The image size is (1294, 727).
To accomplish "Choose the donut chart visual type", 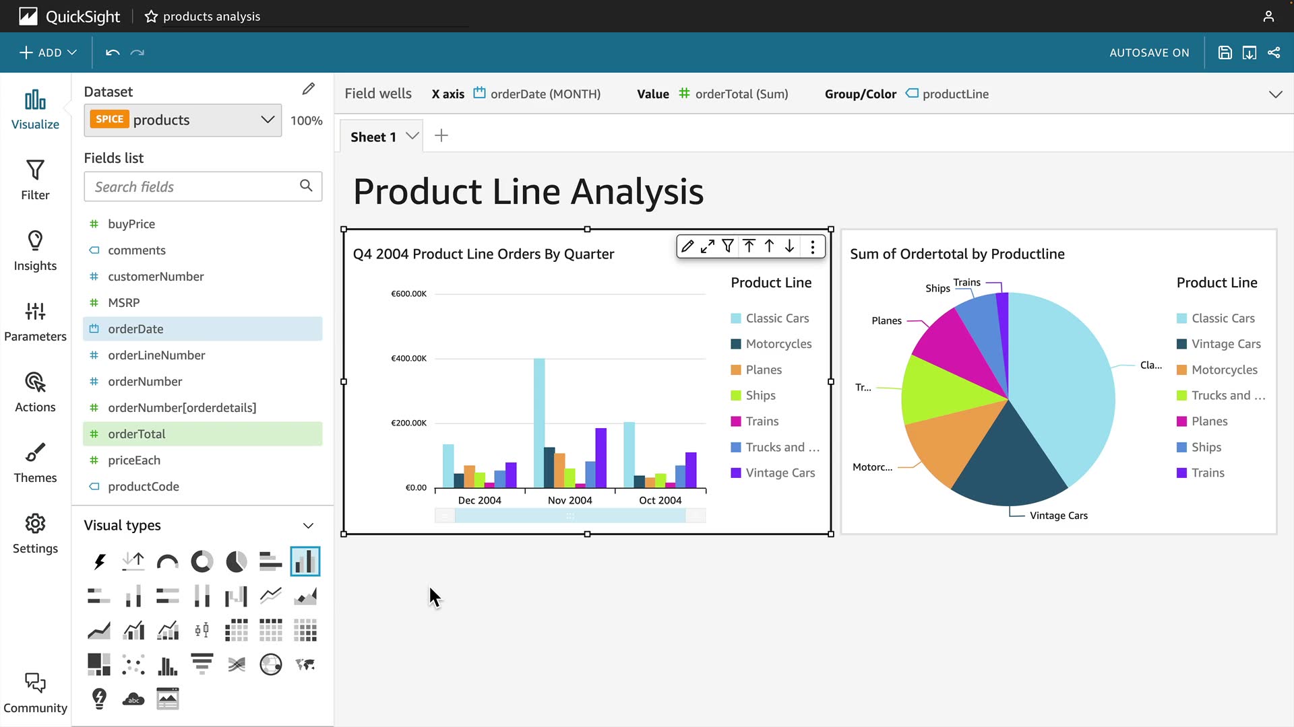I will click(x=202, y=561).
